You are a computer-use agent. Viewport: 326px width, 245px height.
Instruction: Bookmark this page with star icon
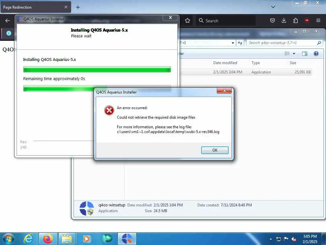(x=188, y=21)
